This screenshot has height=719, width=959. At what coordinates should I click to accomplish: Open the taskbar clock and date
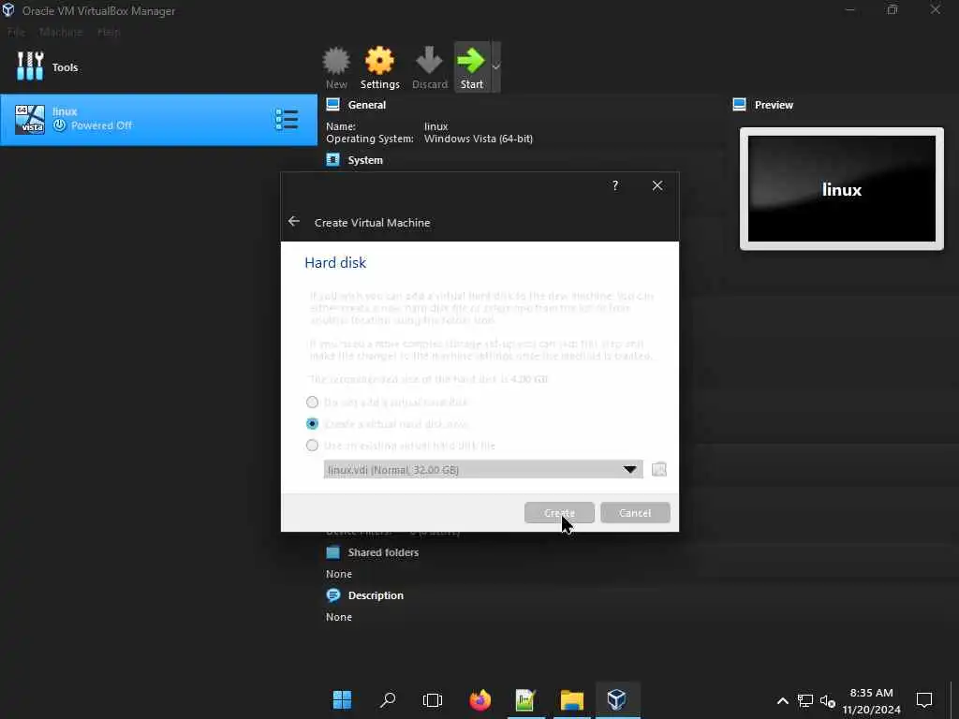click(872, 700)
